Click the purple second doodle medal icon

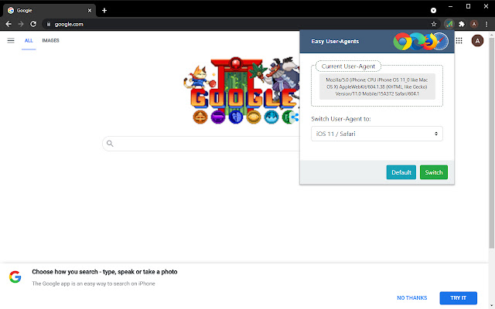click(x=218, y=117)
